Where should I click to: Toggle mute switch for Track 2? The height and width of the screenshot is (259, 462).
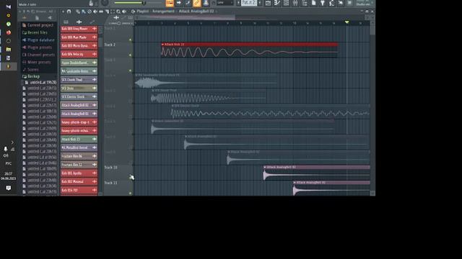click(x=131, y=55)
